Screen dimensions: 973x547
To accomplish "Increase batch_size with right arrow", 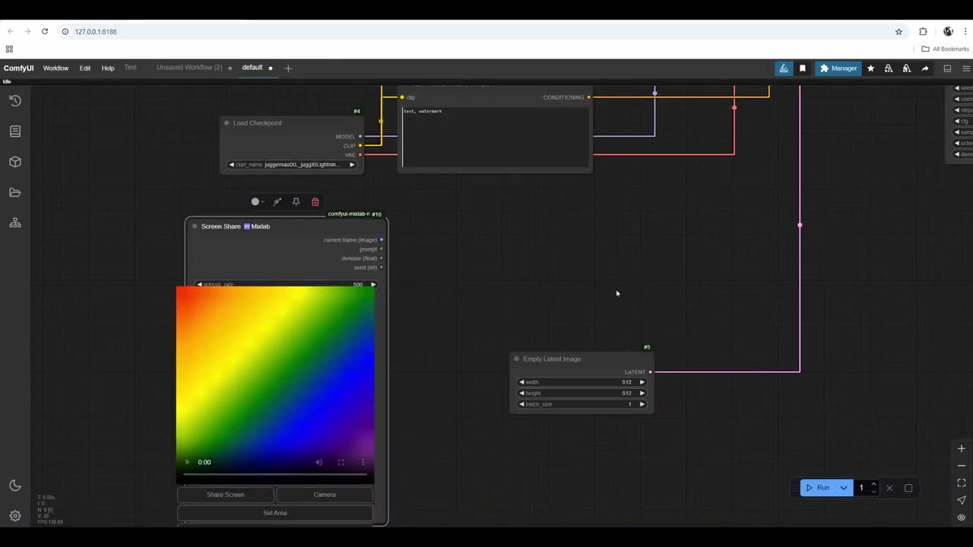I will point(642,404).
